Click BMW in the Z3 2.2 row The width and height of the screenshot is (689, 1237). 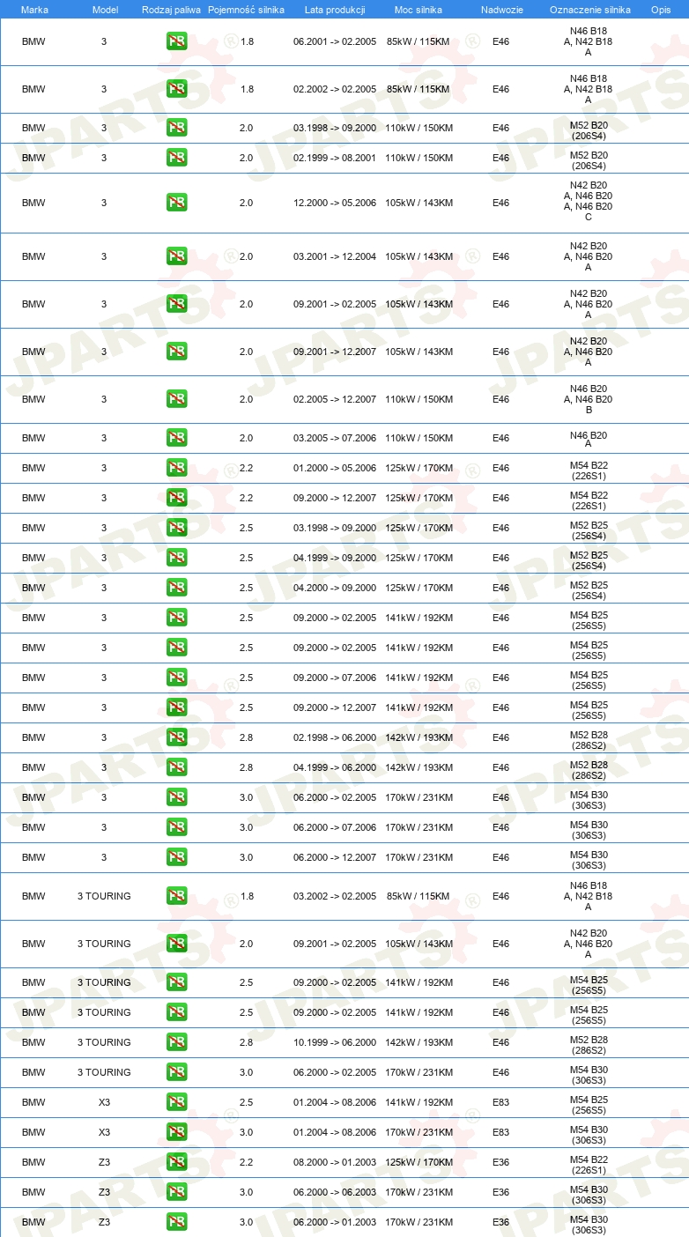[x=33, y=1162]
